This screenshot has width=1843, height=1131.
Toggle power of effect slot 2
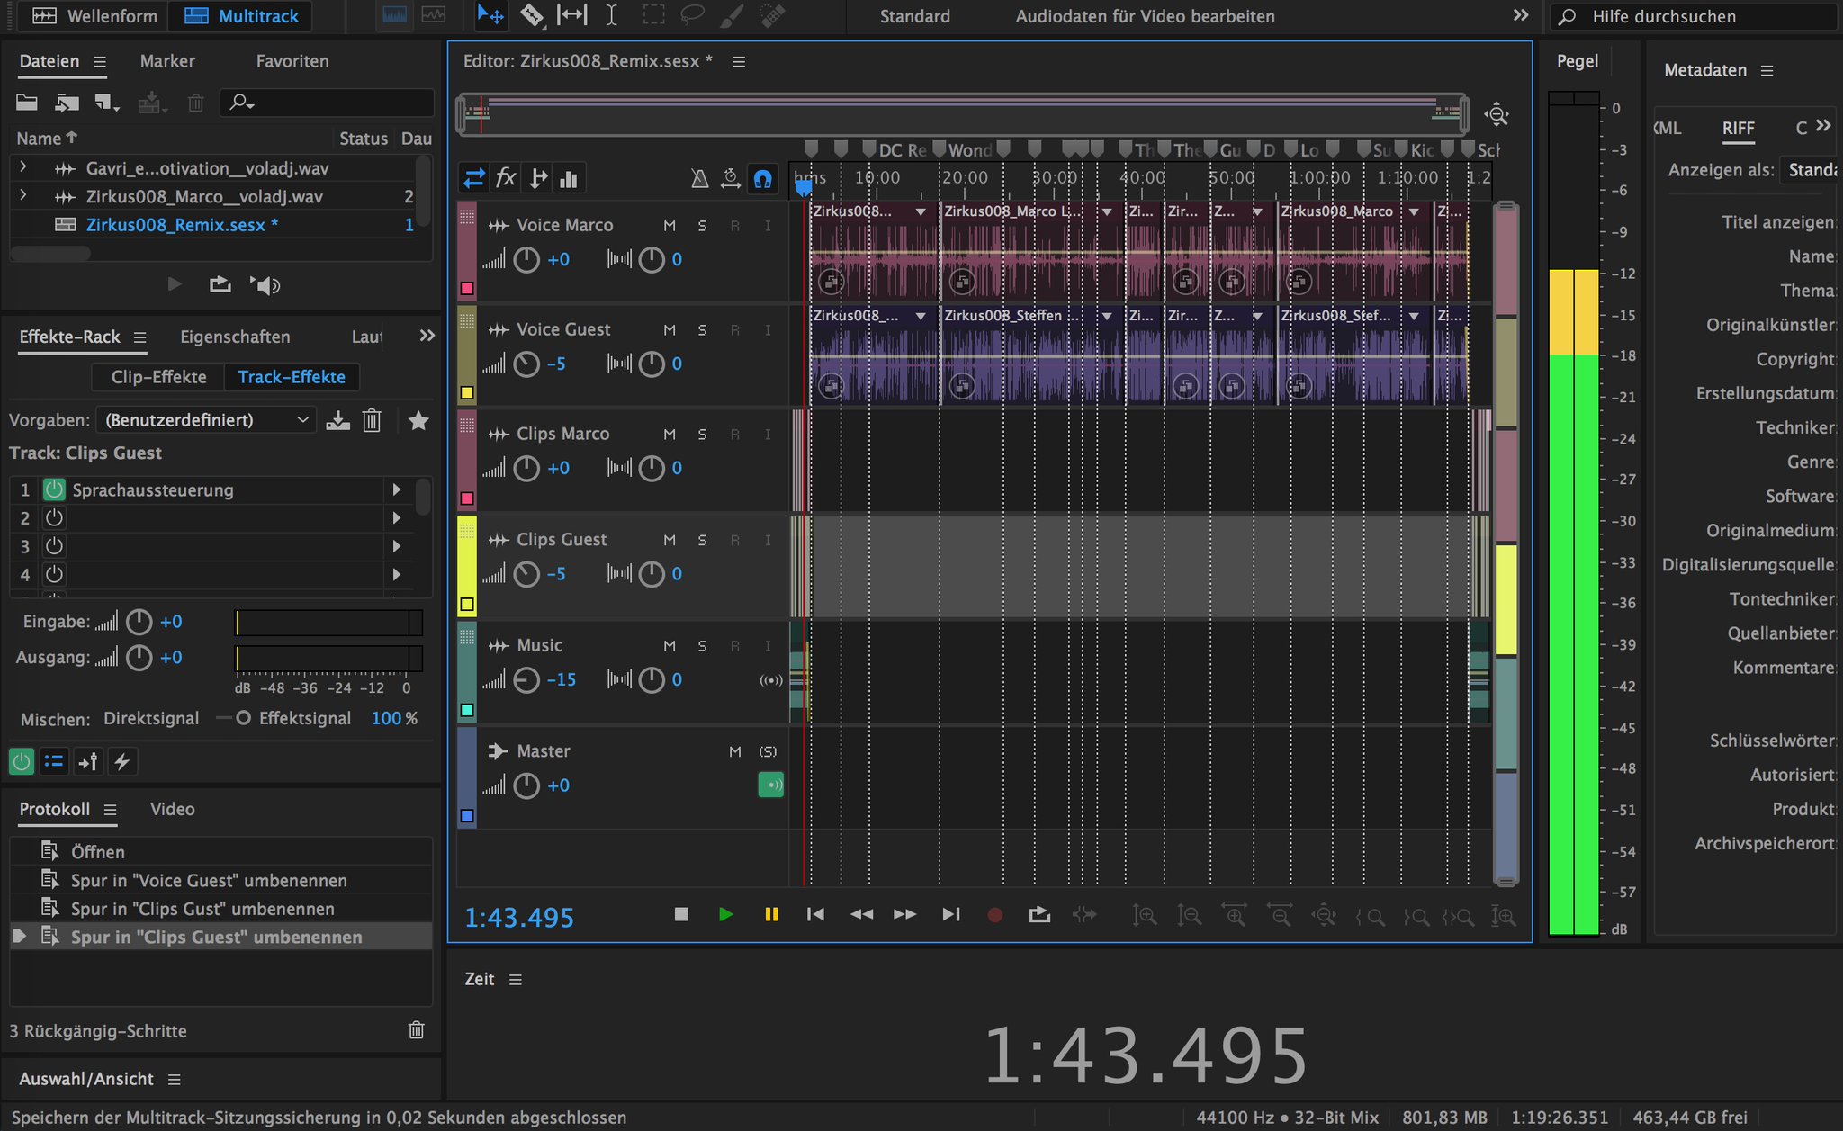pos(54,517)
